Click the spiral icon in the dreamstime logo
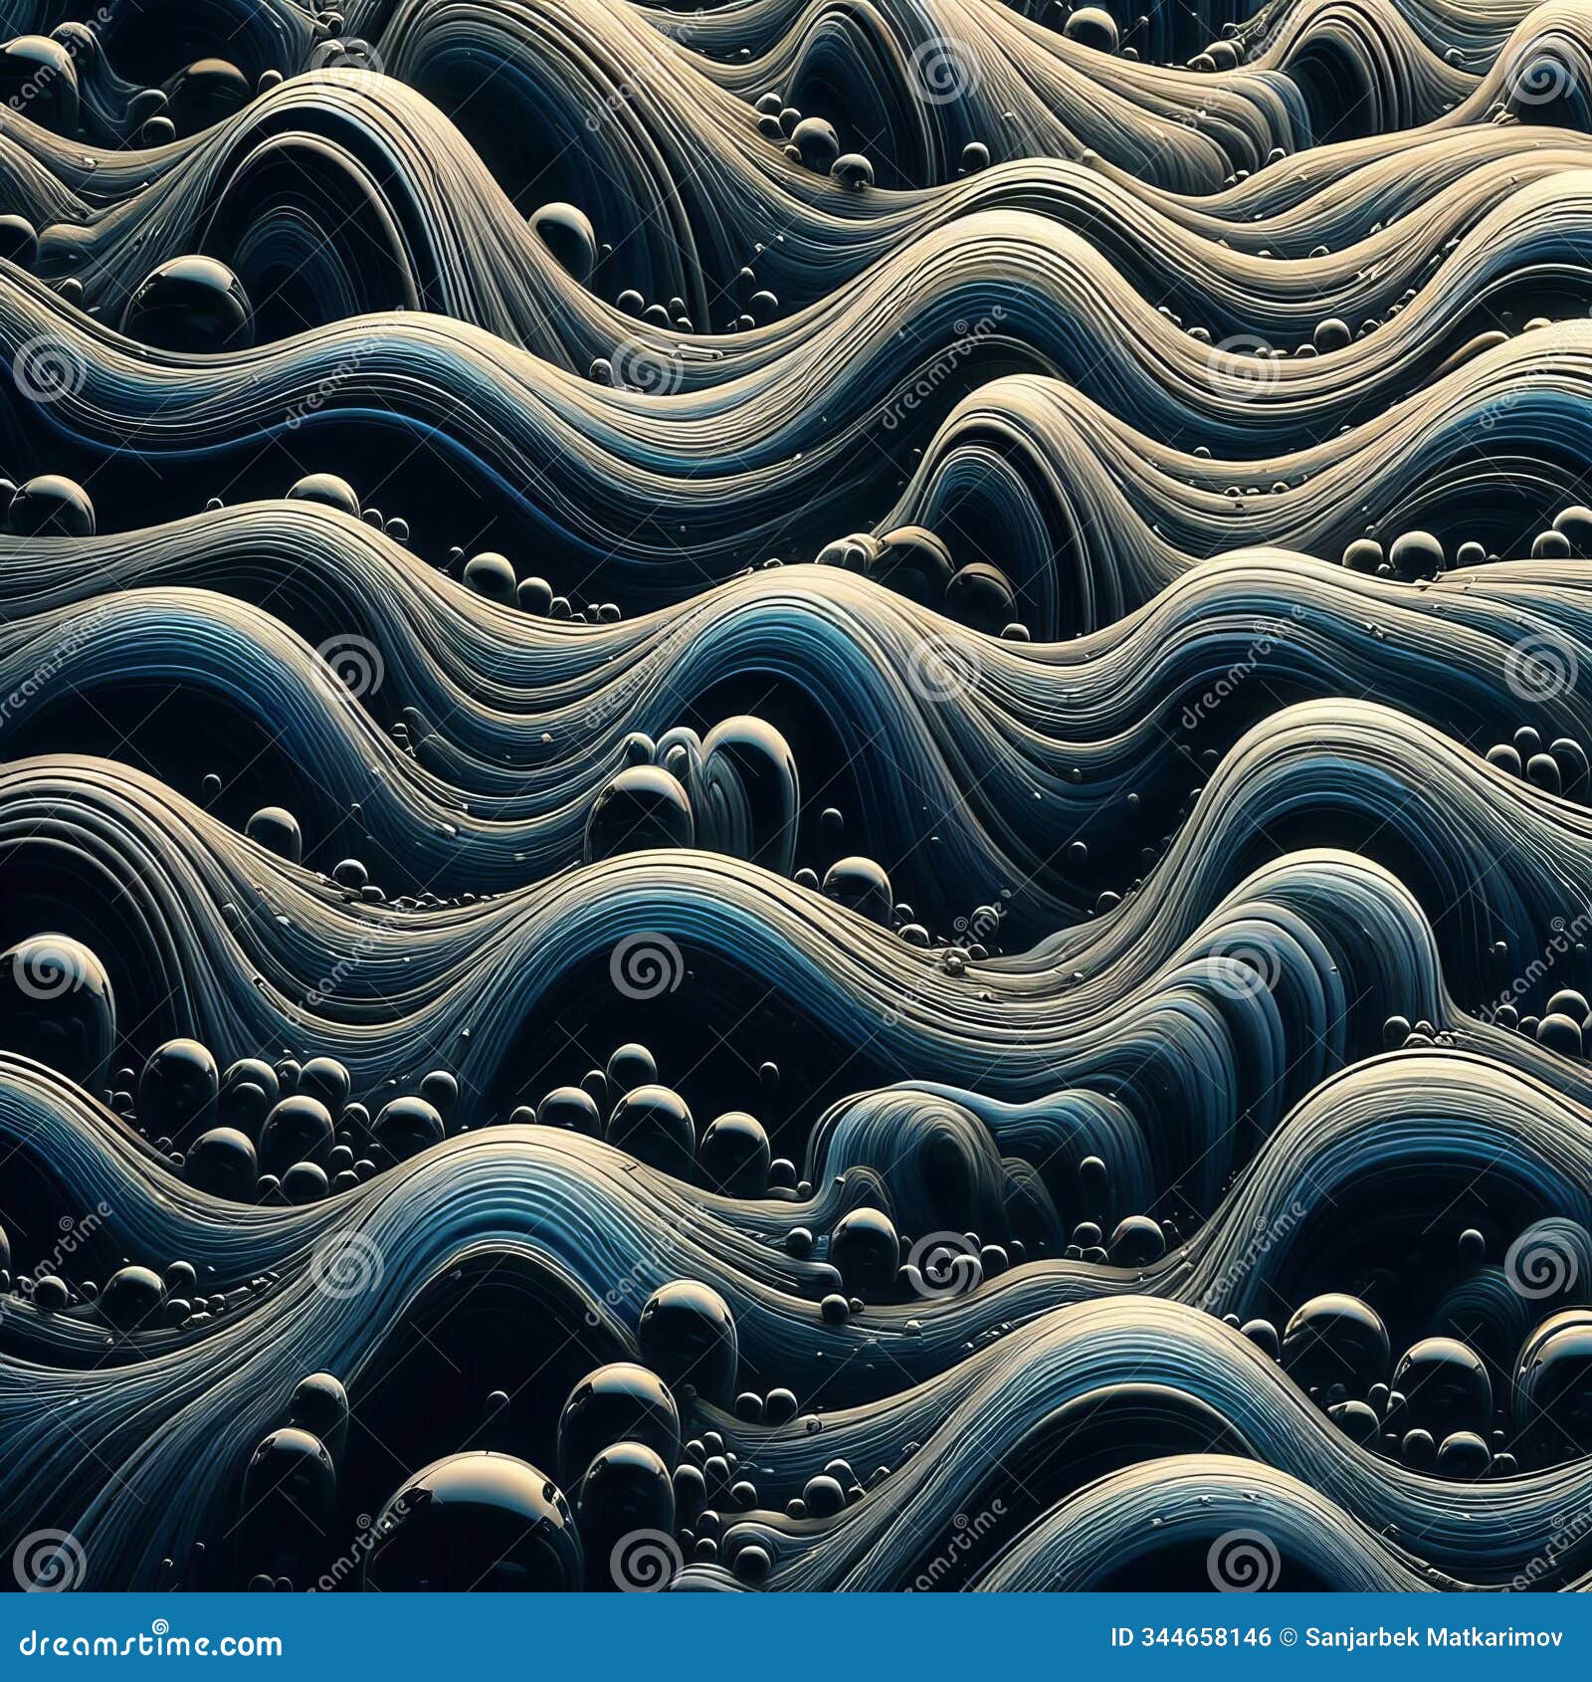Image resolution: width=1592 pixels, height=1682 pixels. pyautogui.click(x=159, y=1625)
